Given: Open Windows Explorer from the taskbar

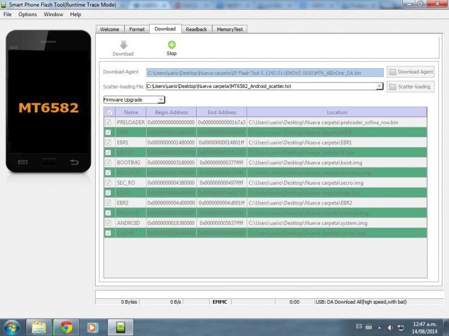Looking at the screenshot, I should 39,328.
